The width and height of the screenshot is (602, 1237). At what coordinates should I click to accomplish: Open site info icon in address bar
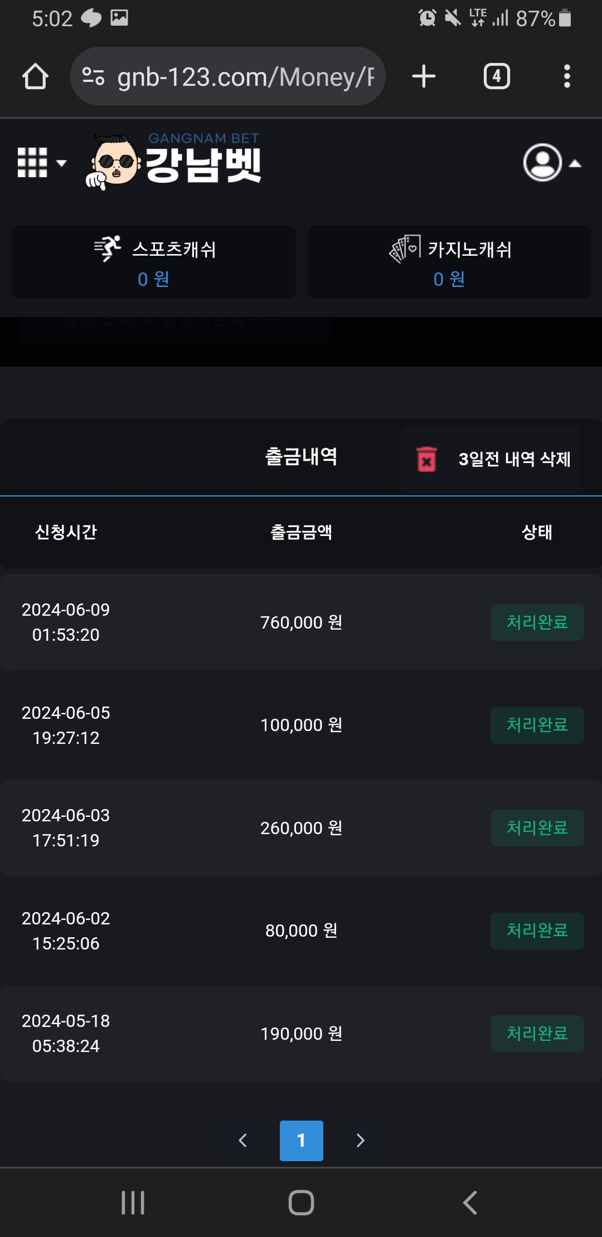[x=93, y=76]
